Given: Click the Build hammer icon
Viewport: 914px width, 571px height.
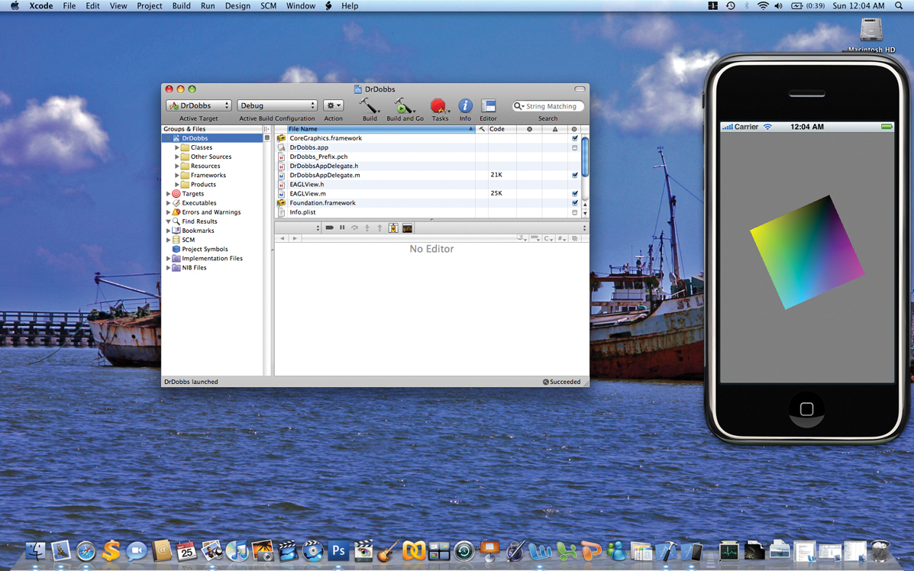Looking at the screenshot, I should click(370, 106).
